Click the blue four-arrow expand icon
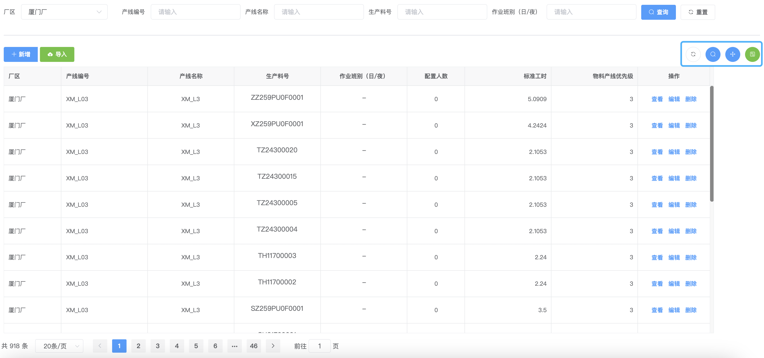This screenshot has width=764, height=358. point(733,54)
